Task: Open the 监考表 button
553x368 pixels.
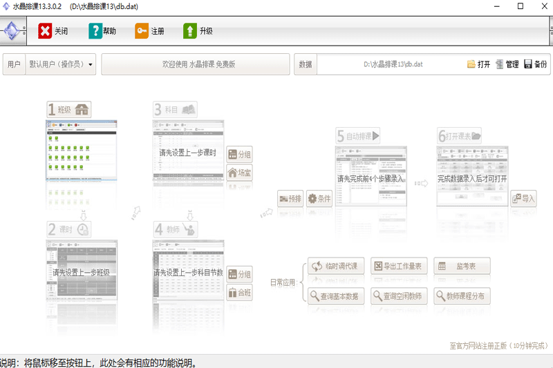Action: click(x=462, y=266)
